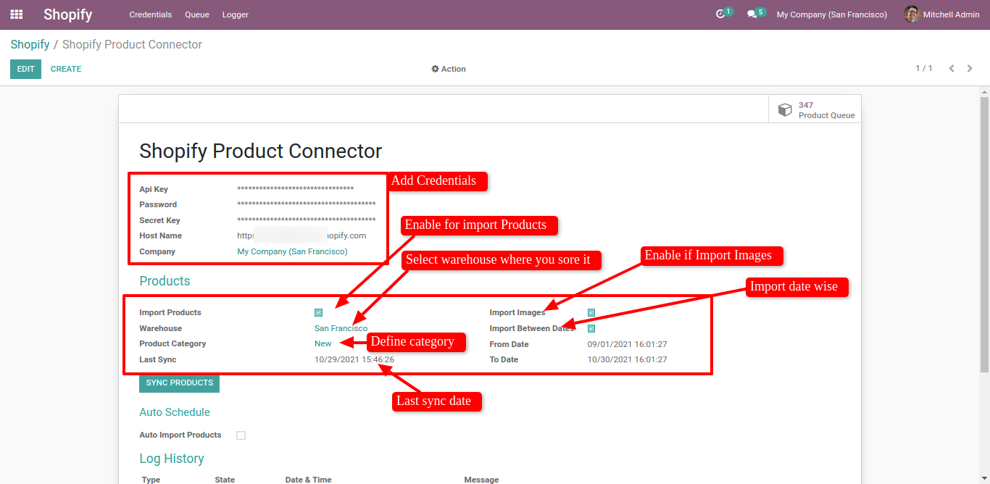Click the Log History section title

[172, 459]
